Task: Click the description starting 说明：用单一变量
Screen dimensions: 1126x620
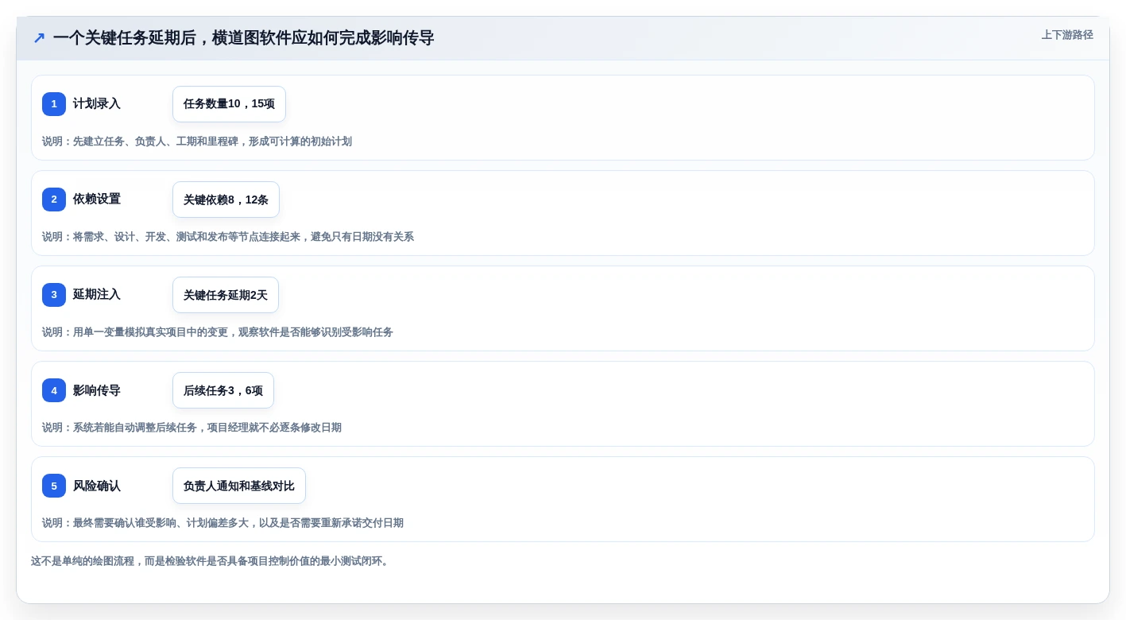Action: 218,332
